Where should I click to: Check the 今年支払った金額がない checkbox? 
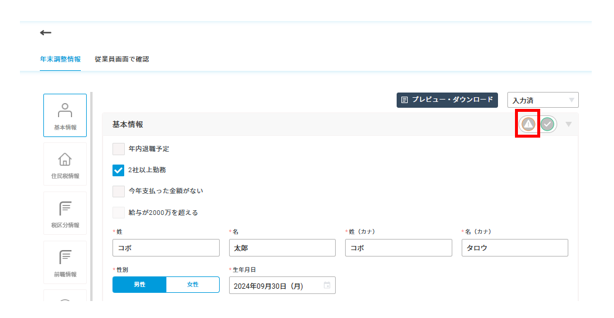[x=119, y=191]
